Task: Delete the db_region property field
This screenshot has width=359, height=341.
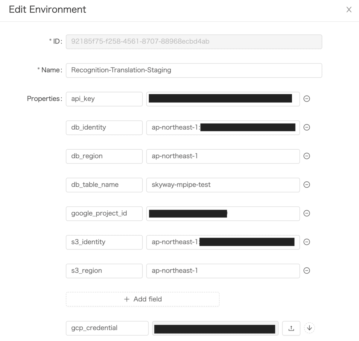Action: [307, 156]
